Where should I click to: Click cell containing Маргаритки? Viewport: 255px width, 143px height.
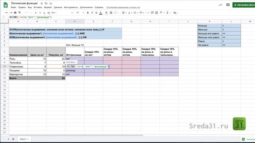[18, 74]
